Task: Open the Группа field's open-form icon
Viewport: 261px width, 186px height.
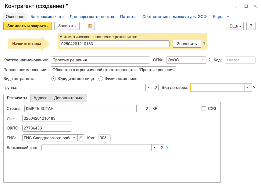Action: pyautogui.click(x=155, y=87)
